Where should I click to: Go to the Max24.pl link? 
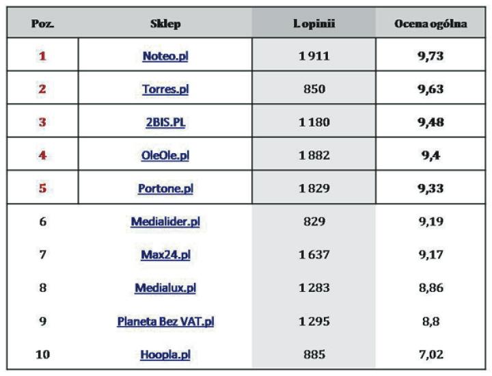pos(165,255)
